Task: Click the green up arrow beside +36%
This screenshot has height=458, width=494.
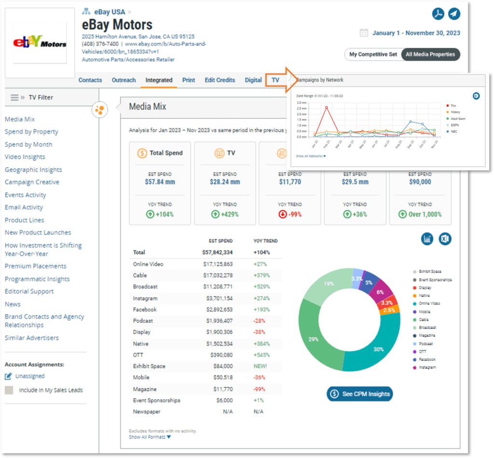Action: click(347, 214)
